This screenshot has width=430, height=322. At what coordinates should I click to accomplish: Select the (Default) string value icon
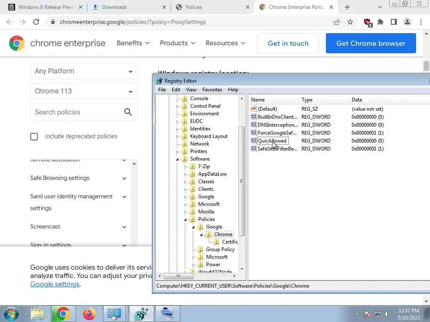coord(254,109)
